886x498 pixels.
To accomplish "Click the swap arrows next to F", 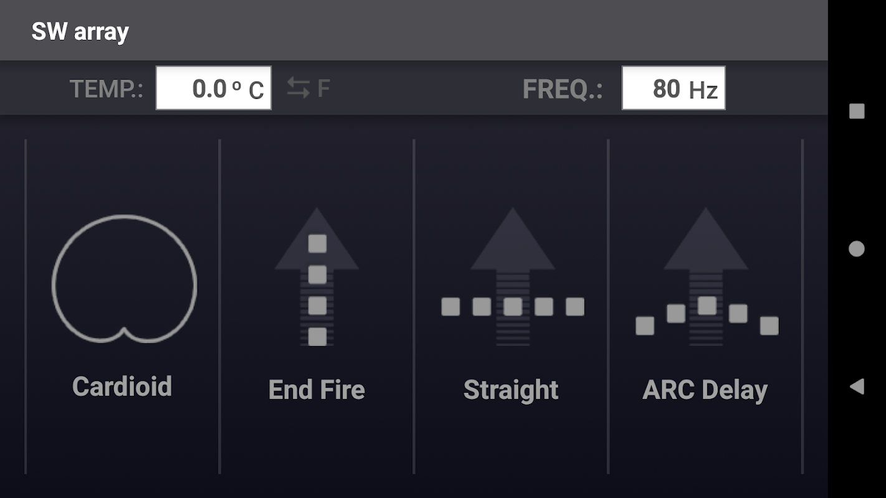I will pos(298,88).
